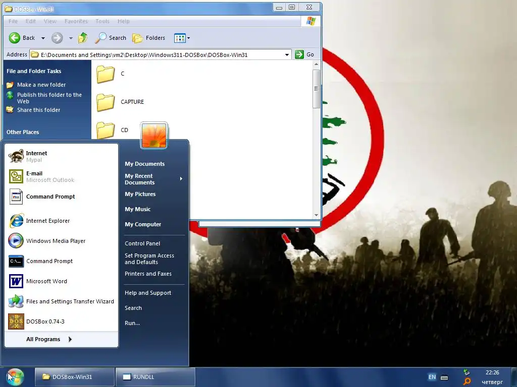The height and width of the screenshot is (387, 517).
Task: Open Microsoft Outlook E-mail icon
Action: [x=16, y=176]
